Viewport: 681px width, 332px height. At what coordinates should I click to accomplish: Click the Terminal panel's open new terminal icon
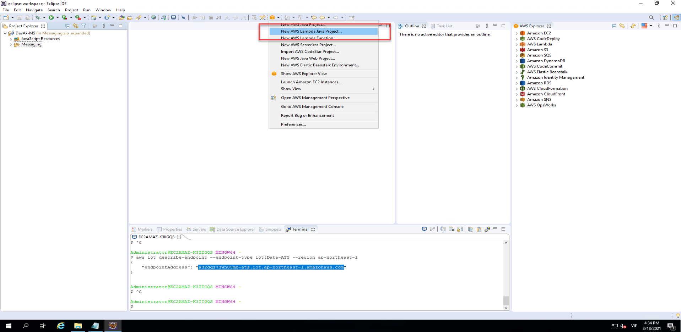coord(424,229)
